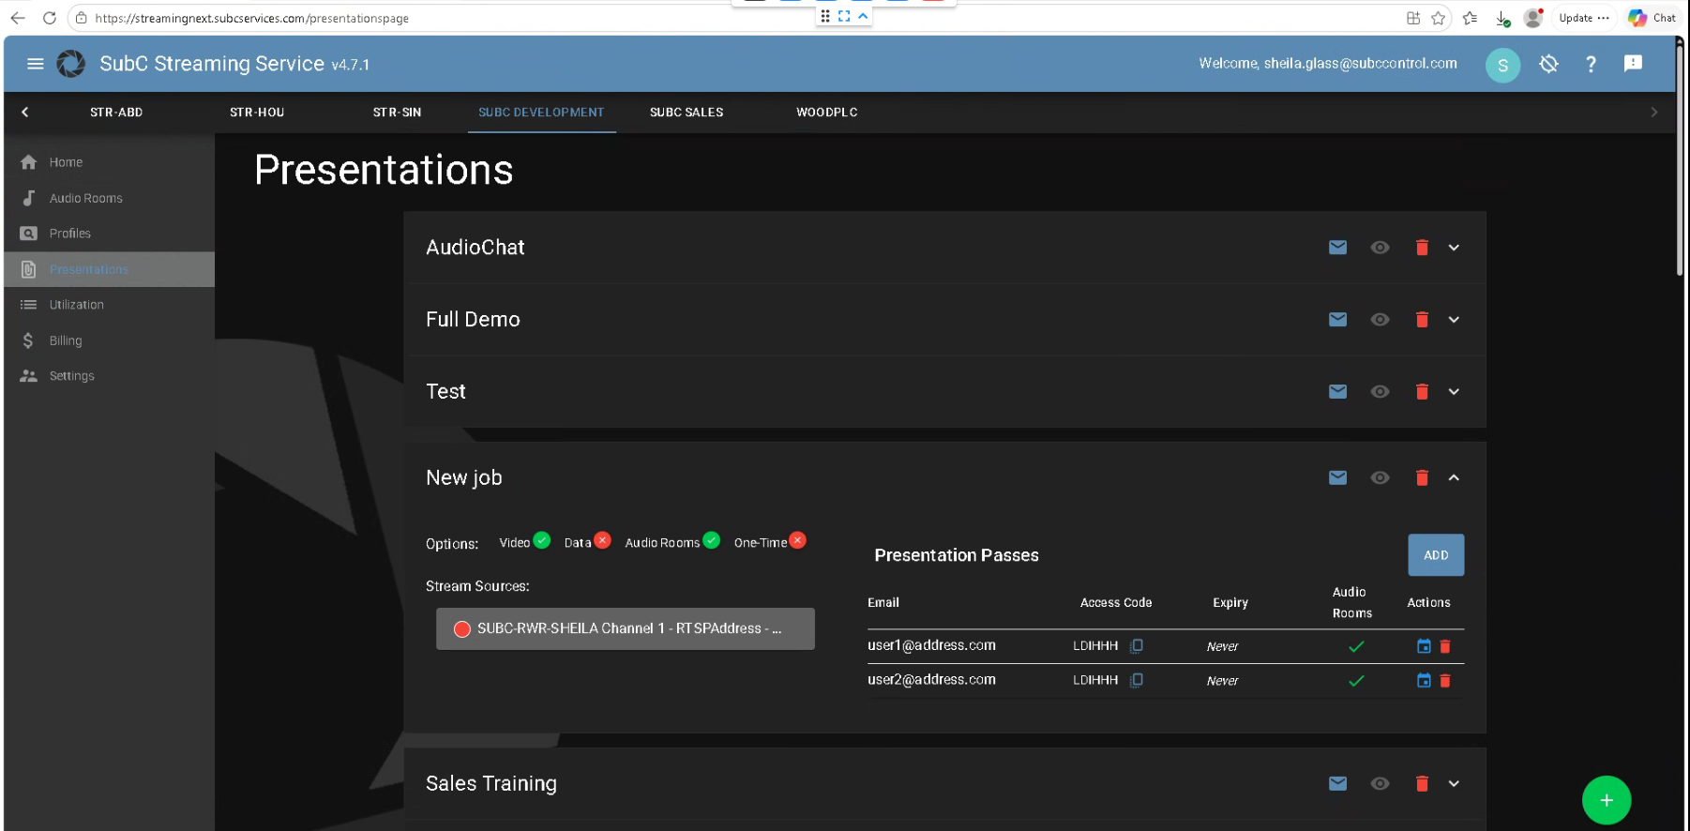Toggle the theme icon in header
Image resolution: width=1690 pixels, height=831 pixels.
pyautogui.click(x=1548, y=64)
